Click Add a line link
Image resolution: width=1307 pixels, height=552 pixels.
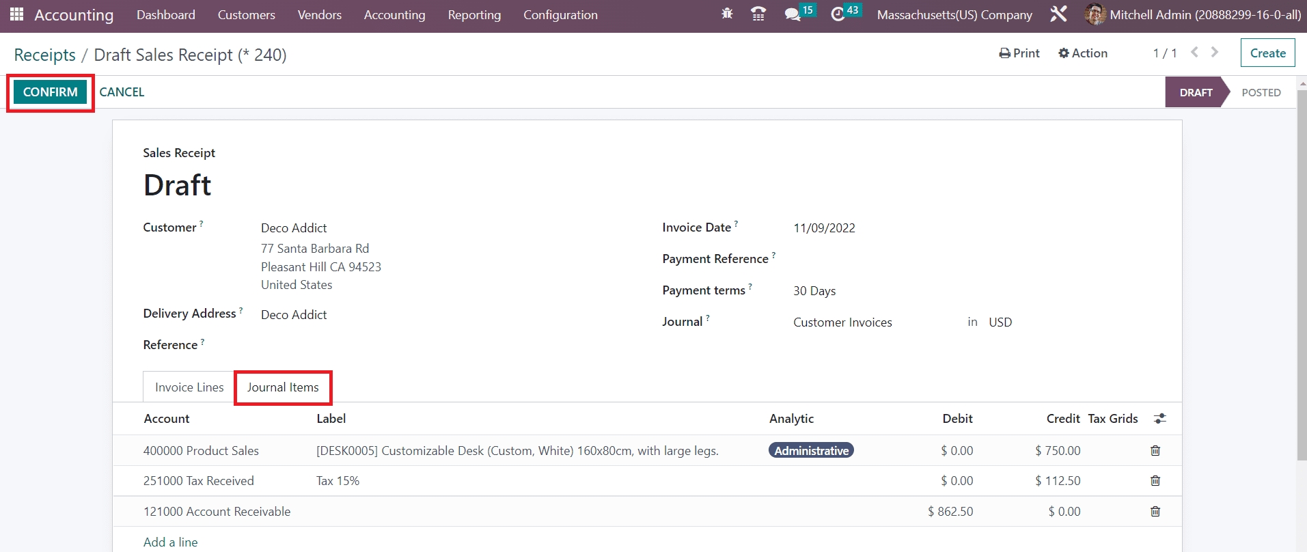[171, 542]
